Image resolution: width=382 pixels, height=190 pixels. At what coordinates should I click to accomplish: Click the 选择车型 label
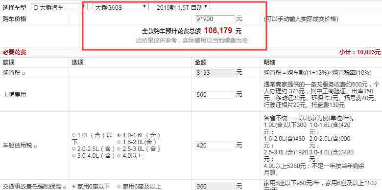tap(14, 7)
